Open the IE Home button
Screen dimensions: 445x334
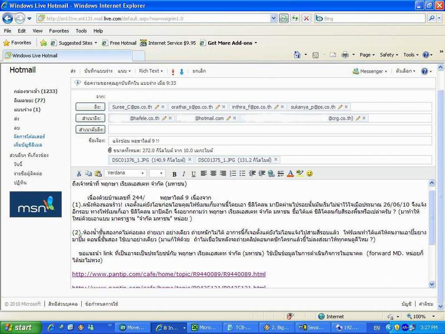297,55
